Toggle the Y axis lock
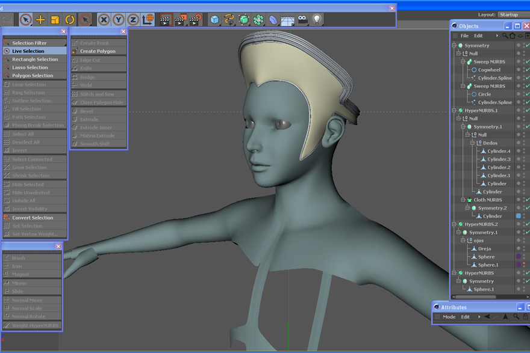The image size is (530, 353). 119,20
